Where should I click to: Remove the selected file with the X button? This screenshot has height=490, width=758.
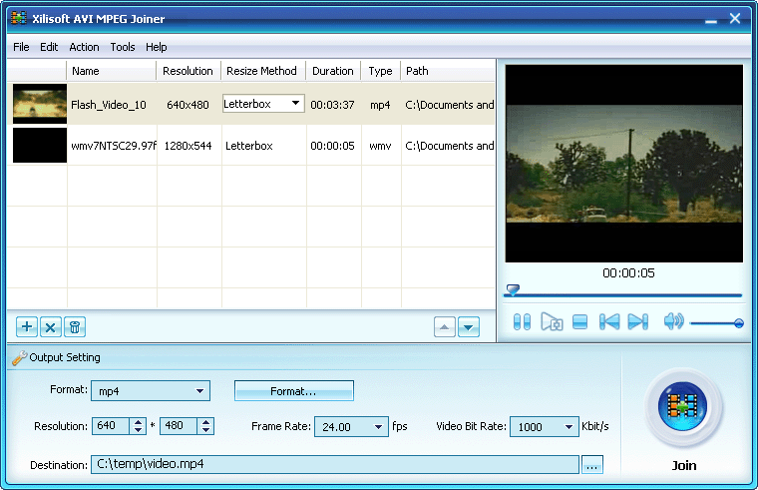[50, 327]
